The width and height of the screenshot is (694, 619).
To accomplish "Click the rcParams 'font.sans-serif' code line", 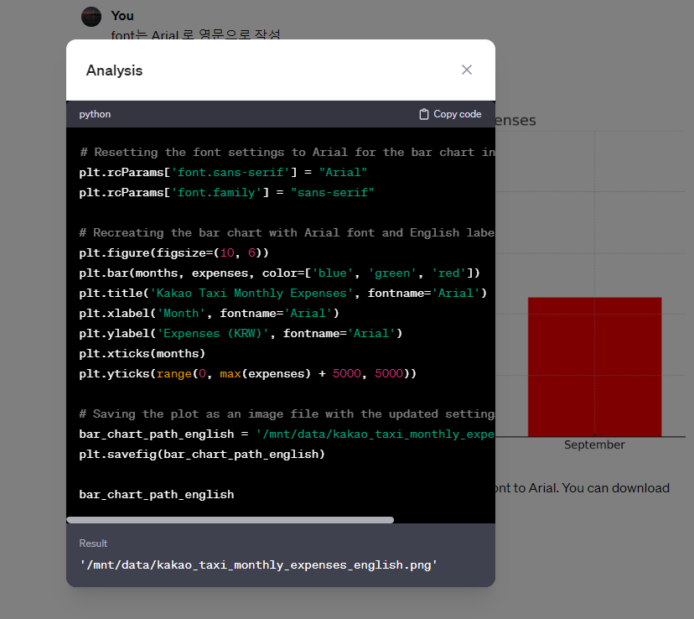I will click(223, 172).
